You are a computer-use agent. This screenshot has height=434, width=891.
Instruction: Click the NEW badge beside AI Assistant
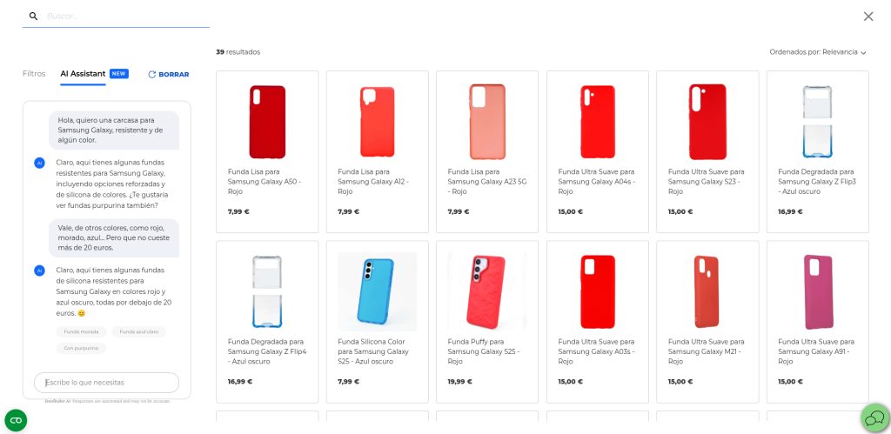[x=119, y=74]
